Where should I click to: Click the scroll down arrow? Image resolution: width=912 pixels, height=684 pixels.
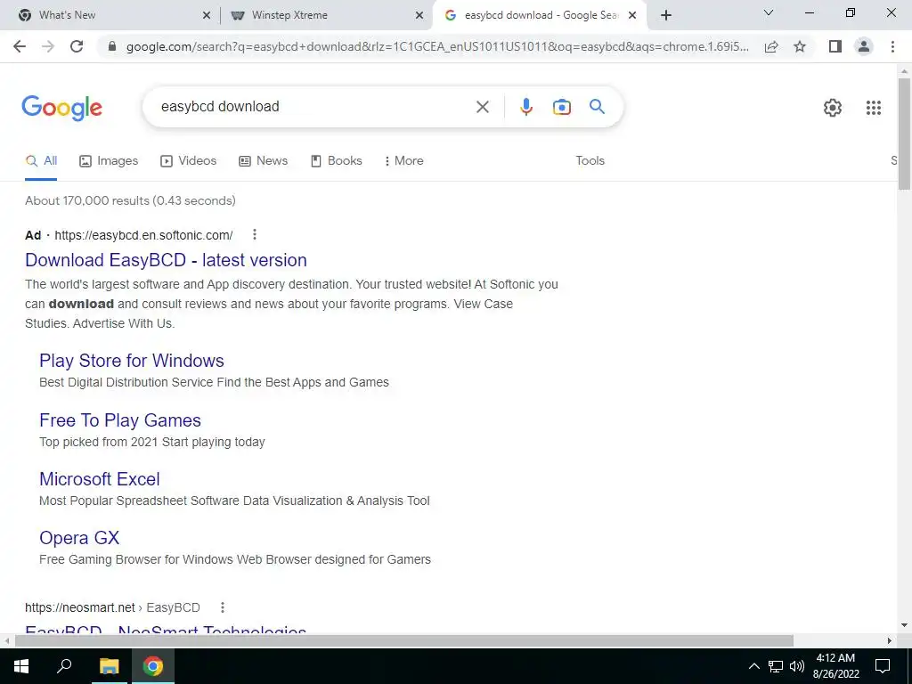[904, 625]
